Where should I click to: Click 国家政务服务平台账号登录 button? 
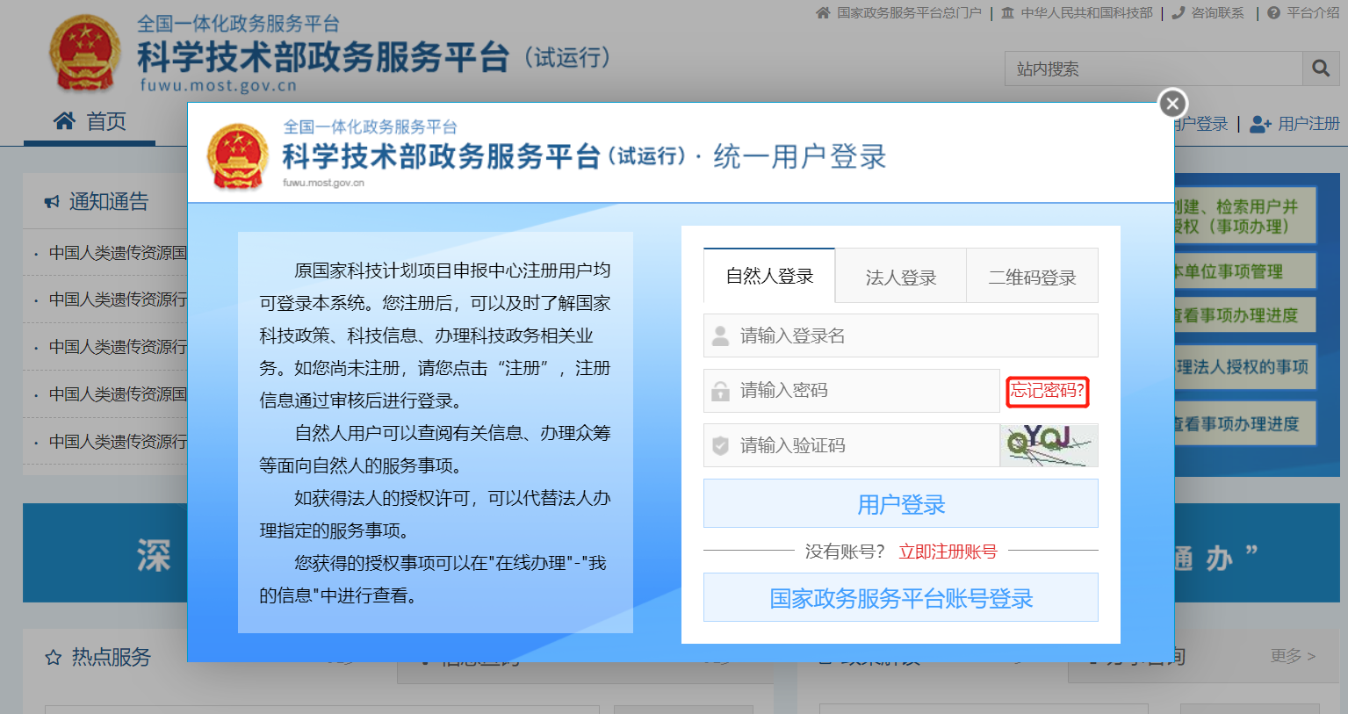[x=900, y=598]
